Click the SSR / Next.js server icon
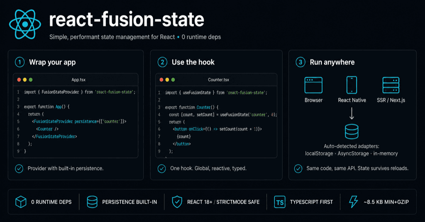 tap(391, 85)
